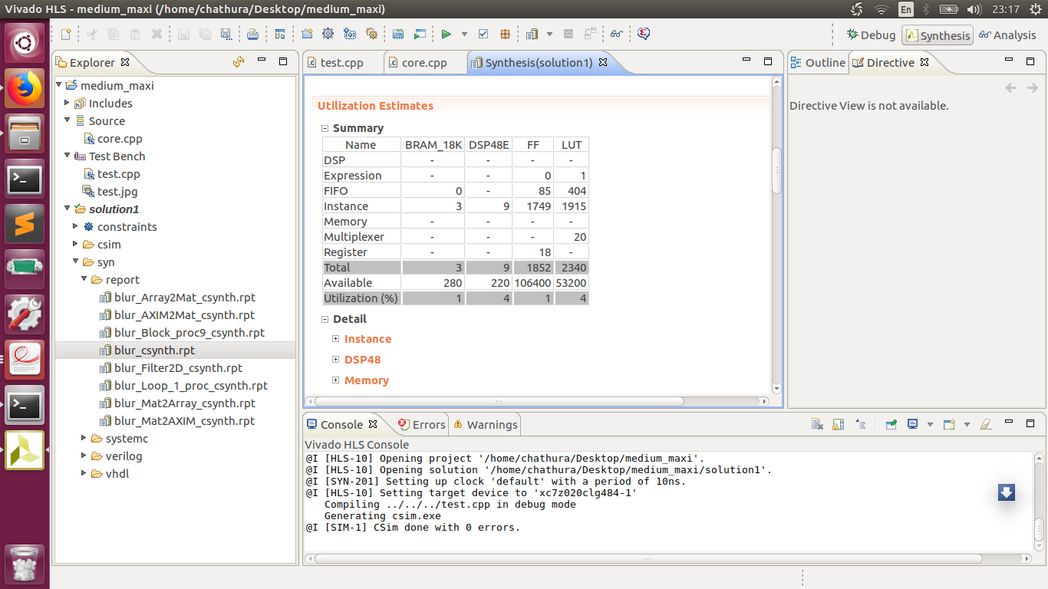Viewport: 1048px width, 589px height.
Task: Click the New Solution toolbar icon
Action: 350,35
